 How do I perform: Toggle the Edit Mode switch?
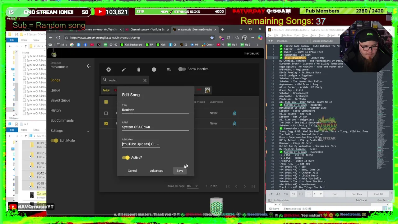[54, 141]
